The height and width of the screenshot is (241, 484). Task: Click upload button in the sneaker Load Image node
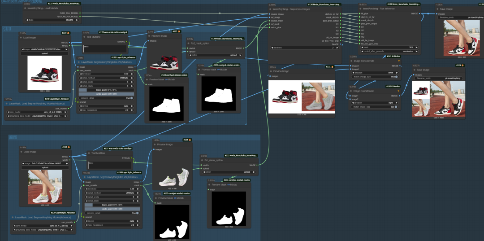44,53
